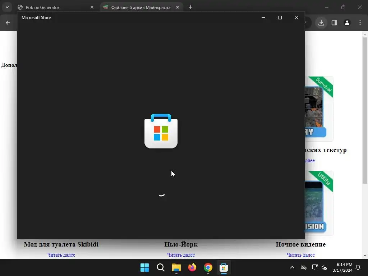Open Chrome profile menu
This screenshot has width=368, height=276.
347,23
